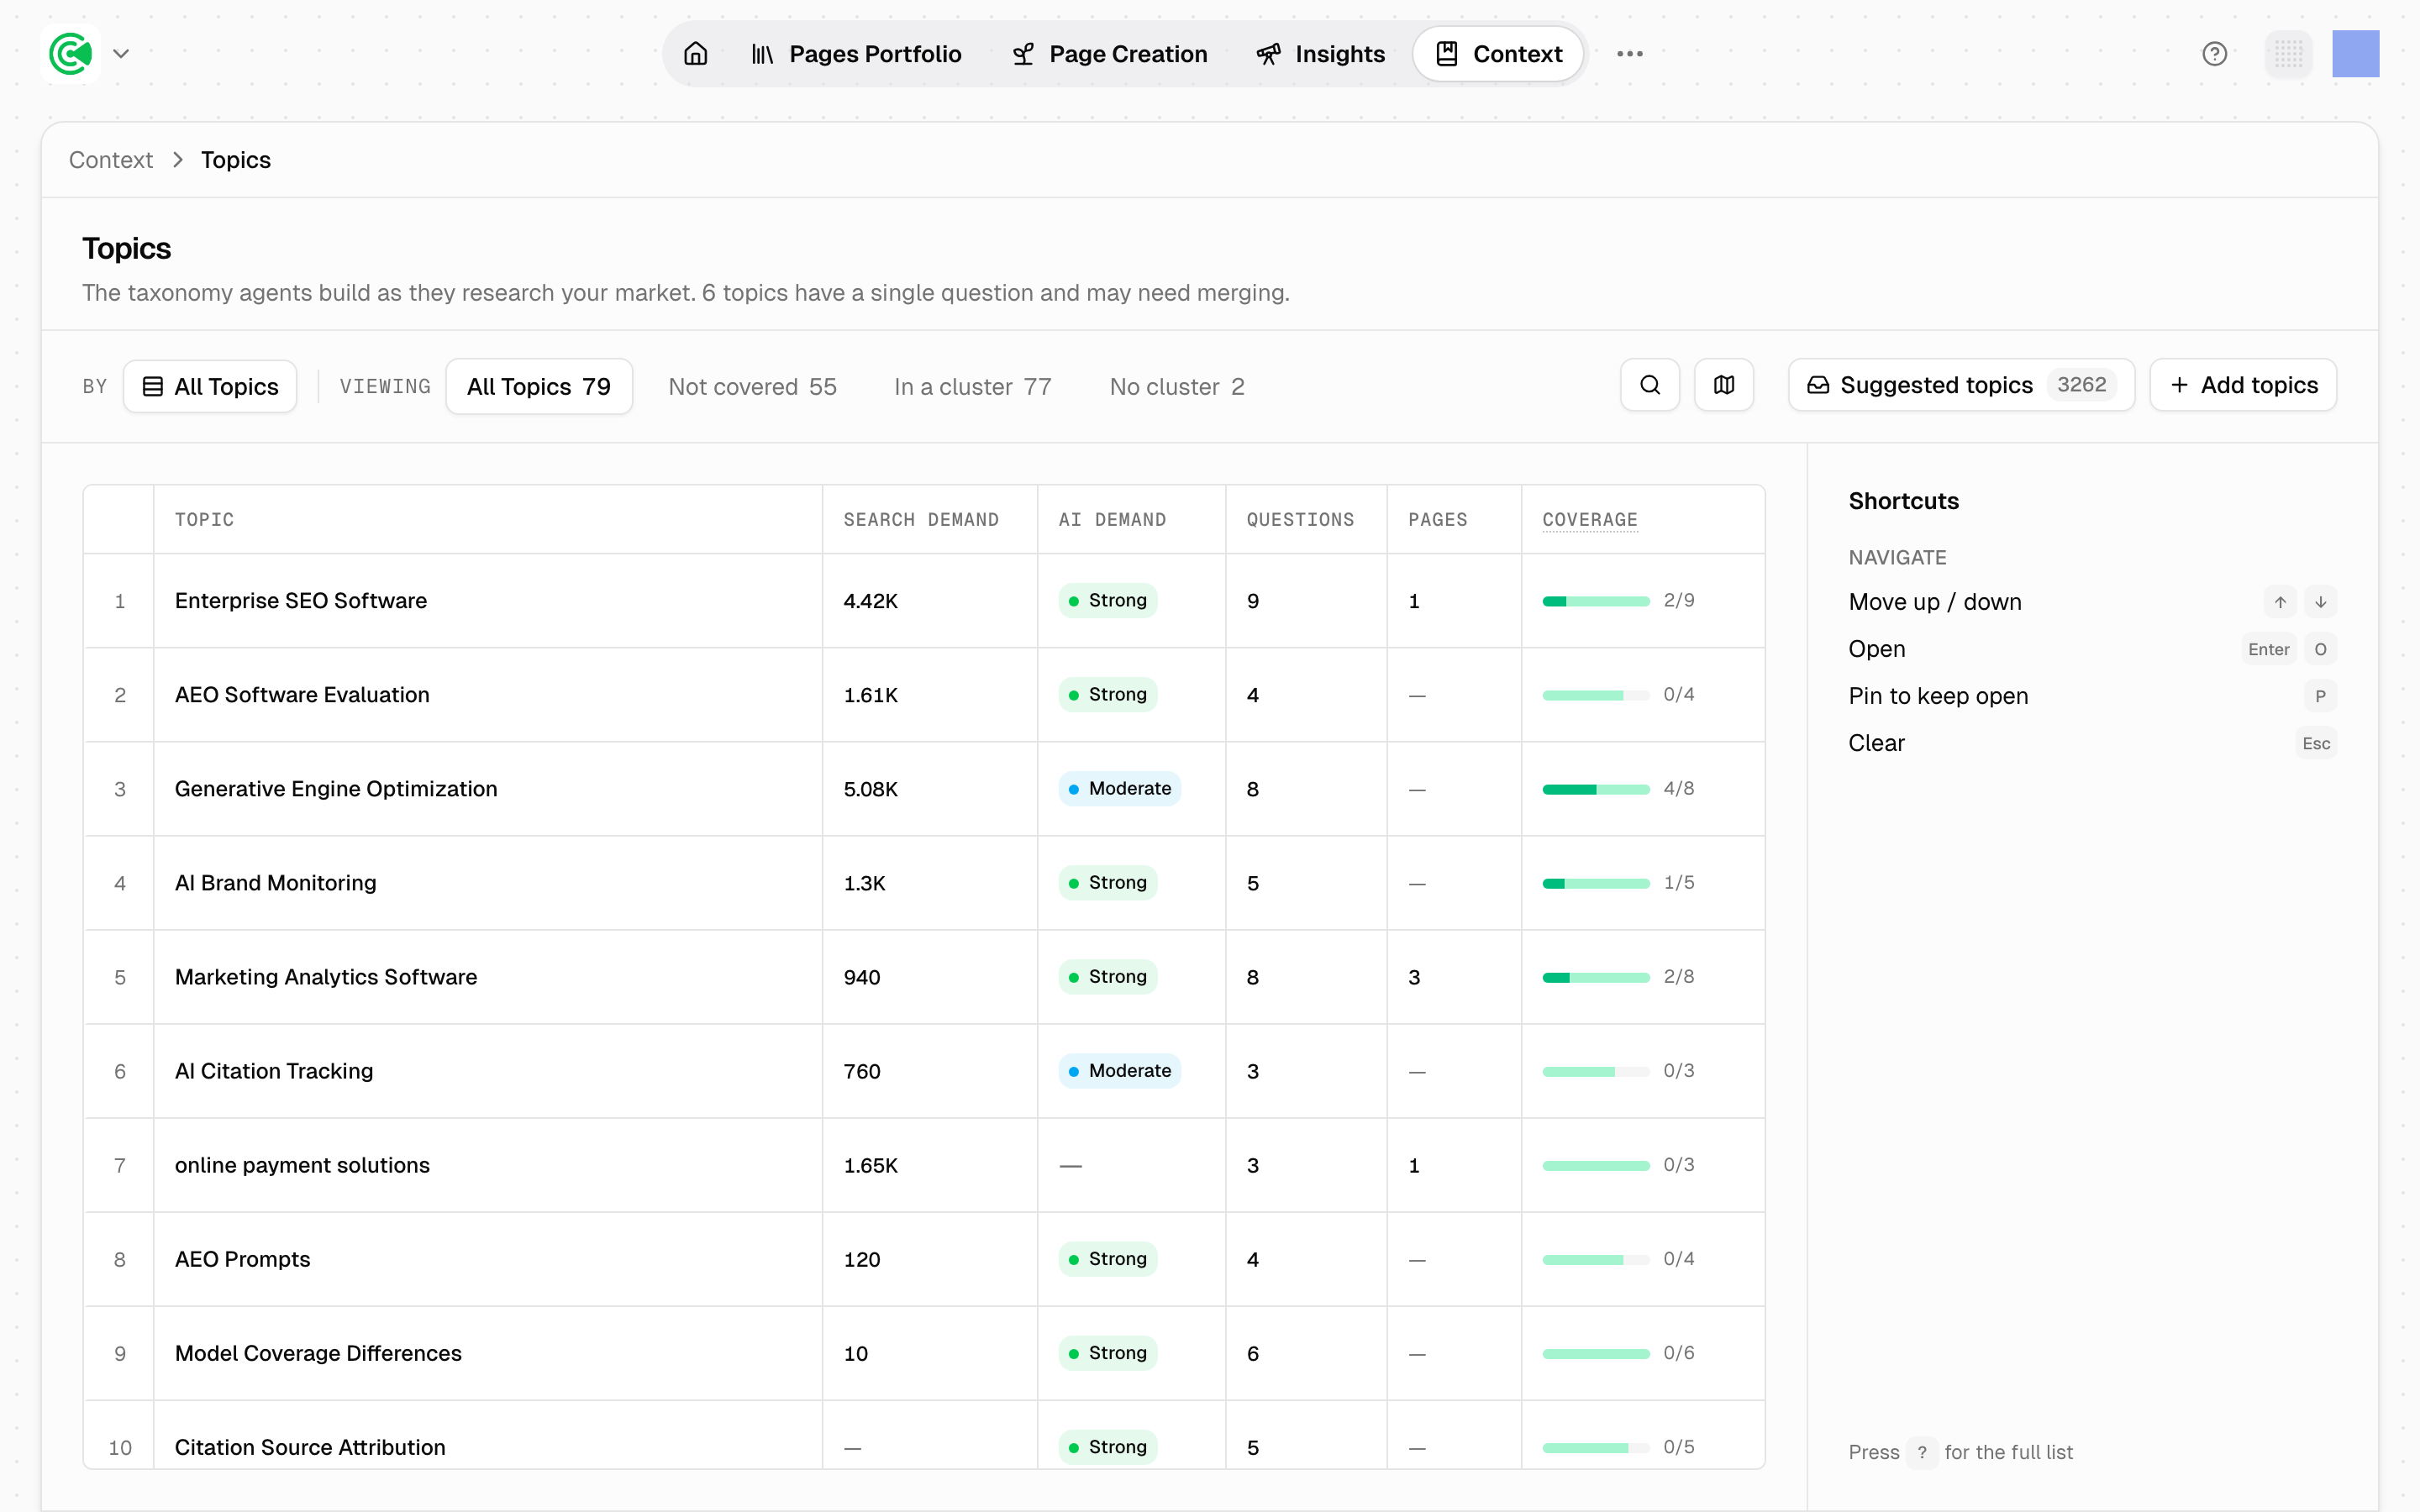Viewport: 2420px width, 1512px height.
Task: Click the map view icon
Action: [1724, 385]
